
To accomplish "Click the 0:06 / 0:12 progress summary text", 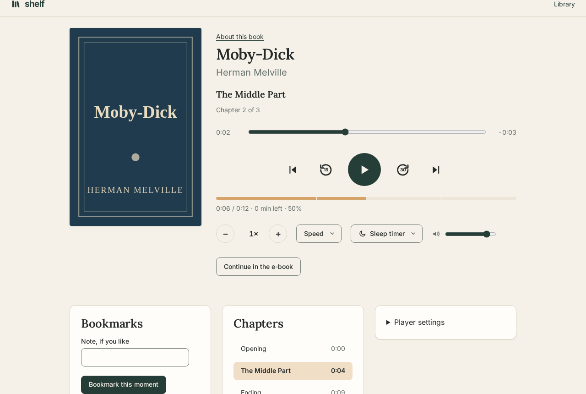I will tap(259, 208).
